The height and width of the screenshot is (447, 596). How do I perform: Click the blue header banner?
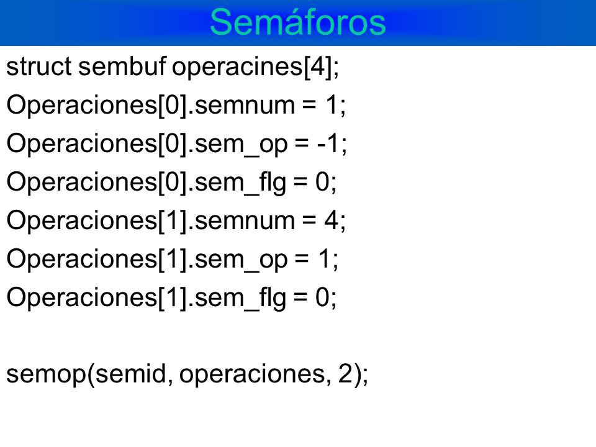pos(298,23)
